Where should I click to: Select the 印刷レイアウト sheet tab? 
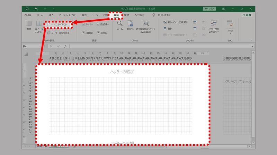(58, 146)
